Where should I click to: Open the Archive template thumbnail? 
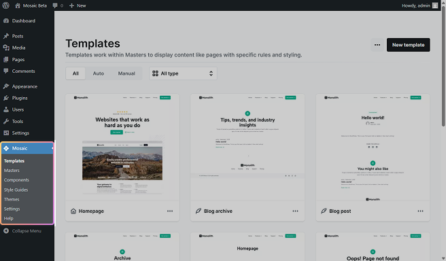tap(122, 247)
